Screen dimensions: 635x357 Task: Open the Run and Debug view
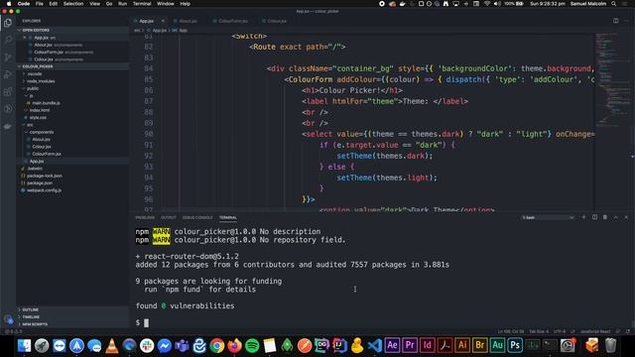pos(8,74)
